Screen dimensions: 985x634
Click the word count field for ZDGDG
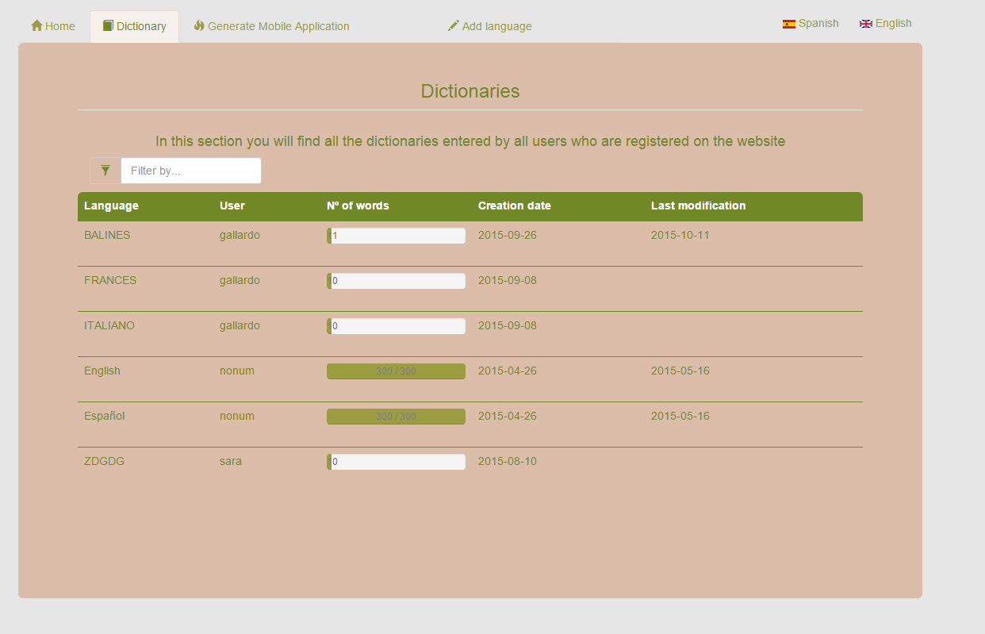point(396,461)
